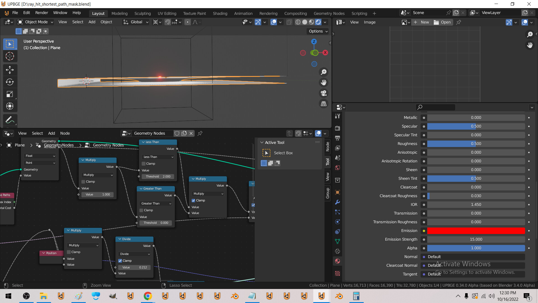Select the Annotate tool icon
Viewport: 538px width, 303px height.
10,120
